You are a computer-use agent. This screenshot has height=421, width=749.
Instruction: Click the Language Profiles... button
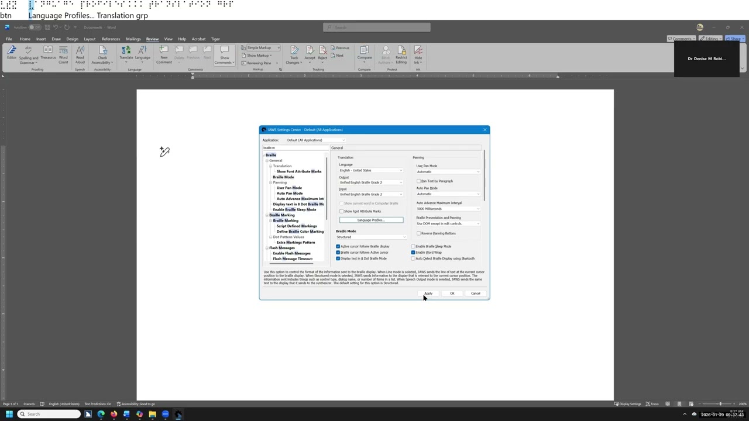(x=371, y=220)
